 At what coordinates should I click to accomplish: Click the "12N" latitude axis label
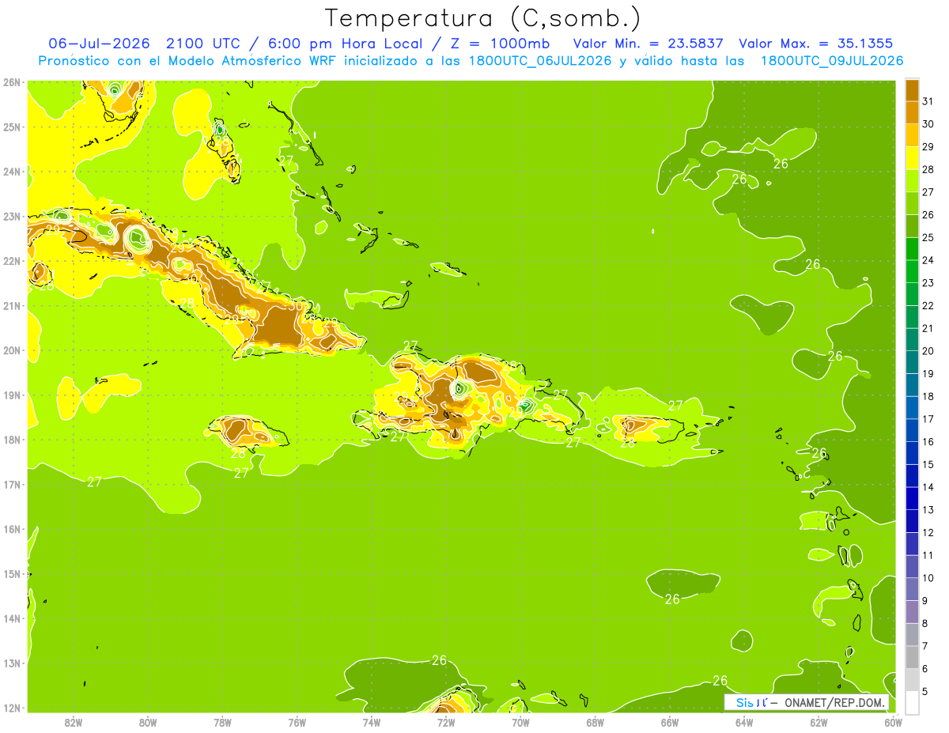12,708
